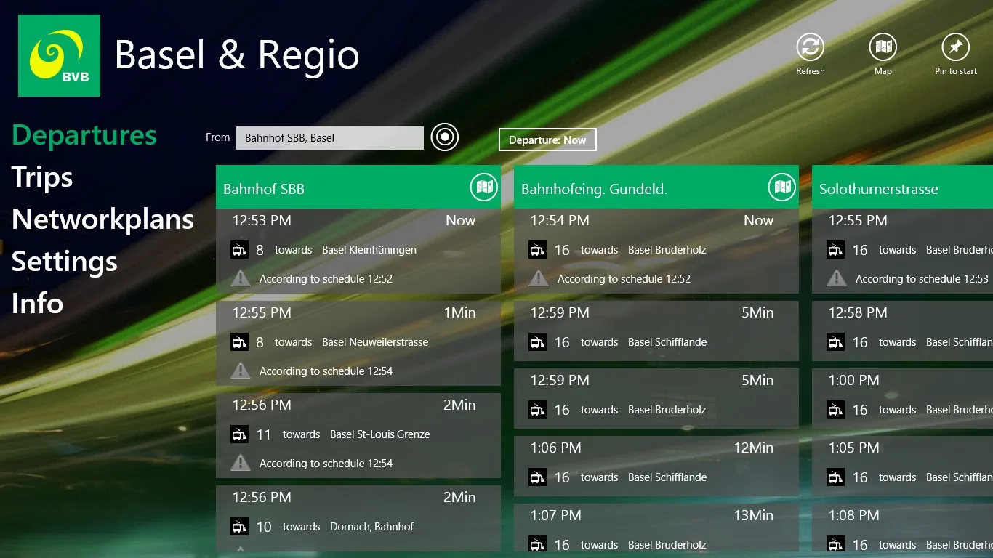Click the From field with Bahnhof SBB, Basel
This screenshot has width=993, height=558.
pyautogui.click(x=330, y=138)
